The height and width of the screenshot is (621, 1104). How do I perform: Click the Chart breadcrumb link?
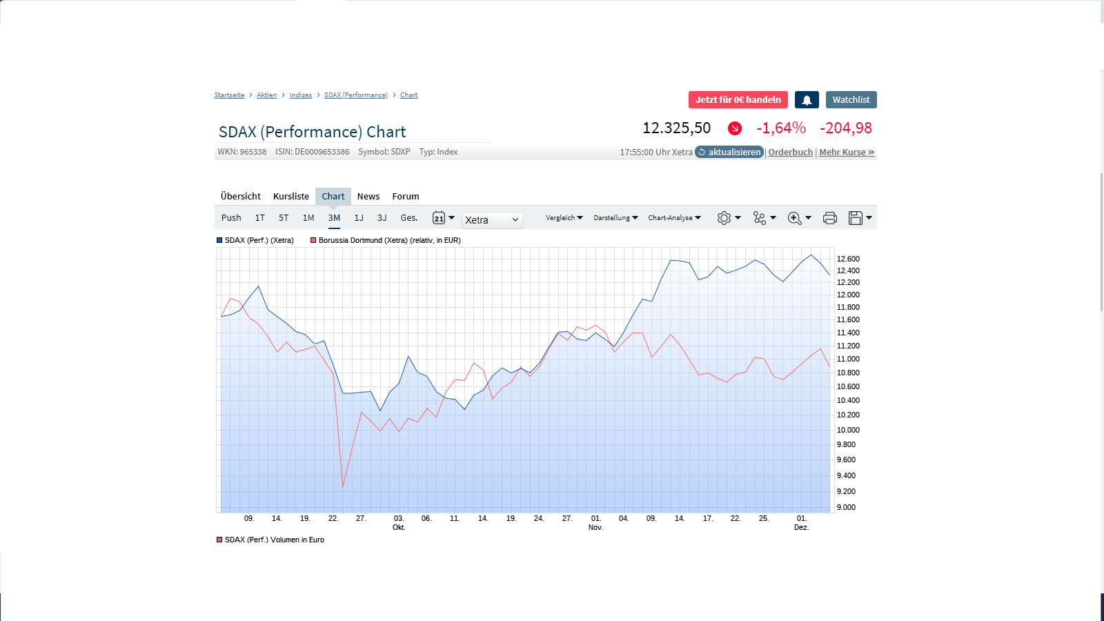[409, 95]
